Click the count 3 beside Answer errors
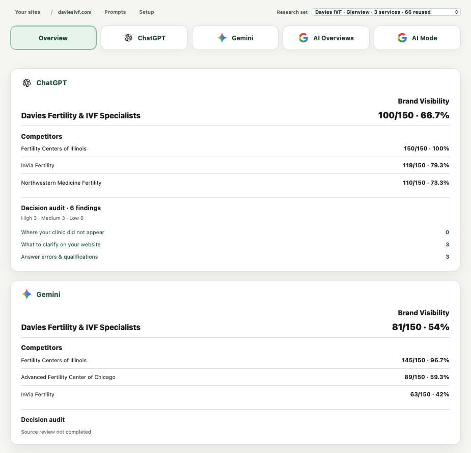This screenshot has width=471, height=453. pyautogui.click(x=447, y=257)
